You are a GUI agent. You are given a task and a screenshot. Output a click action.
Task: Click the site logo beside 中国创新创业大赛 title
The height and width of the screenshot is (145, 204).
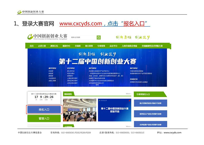click(30, 37)
